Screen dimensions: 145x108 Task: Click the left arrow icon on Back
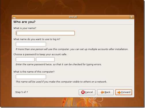pos(102,92)
